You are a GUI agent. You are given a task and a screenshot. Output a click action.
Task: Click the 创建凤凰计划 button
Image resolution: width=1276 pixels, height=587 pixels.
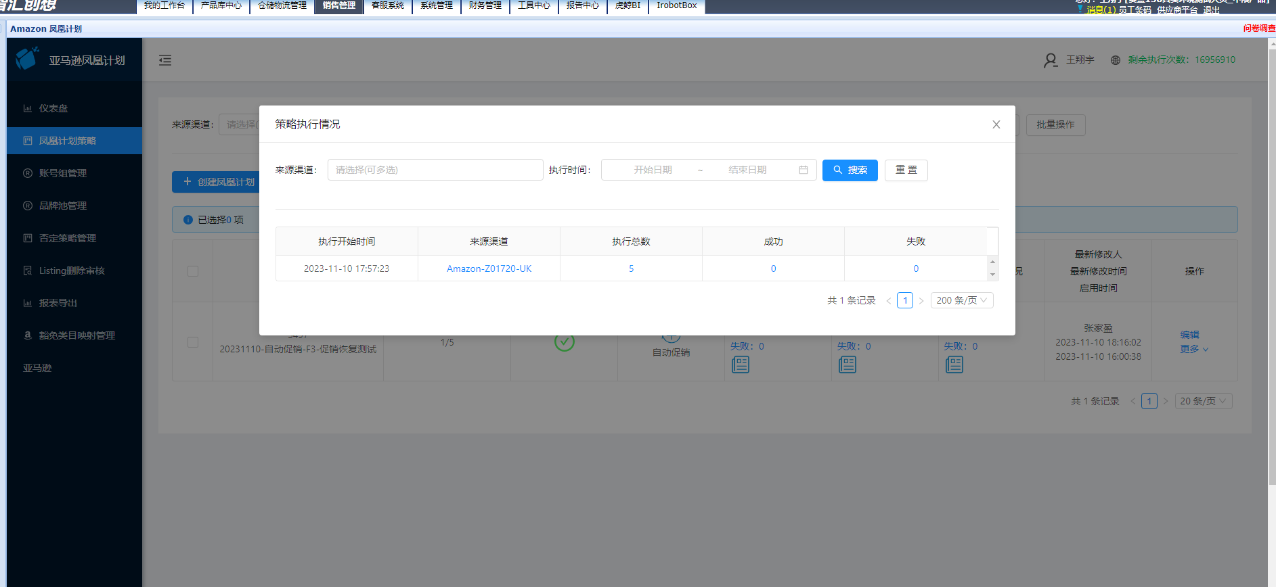pos(216,182)
